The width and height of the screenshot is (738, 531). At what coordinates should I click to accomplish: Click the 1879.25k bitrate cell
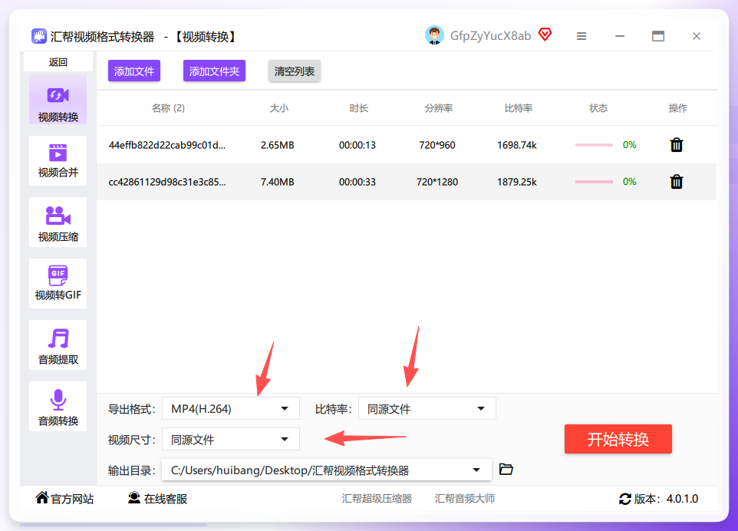point(517,182)
